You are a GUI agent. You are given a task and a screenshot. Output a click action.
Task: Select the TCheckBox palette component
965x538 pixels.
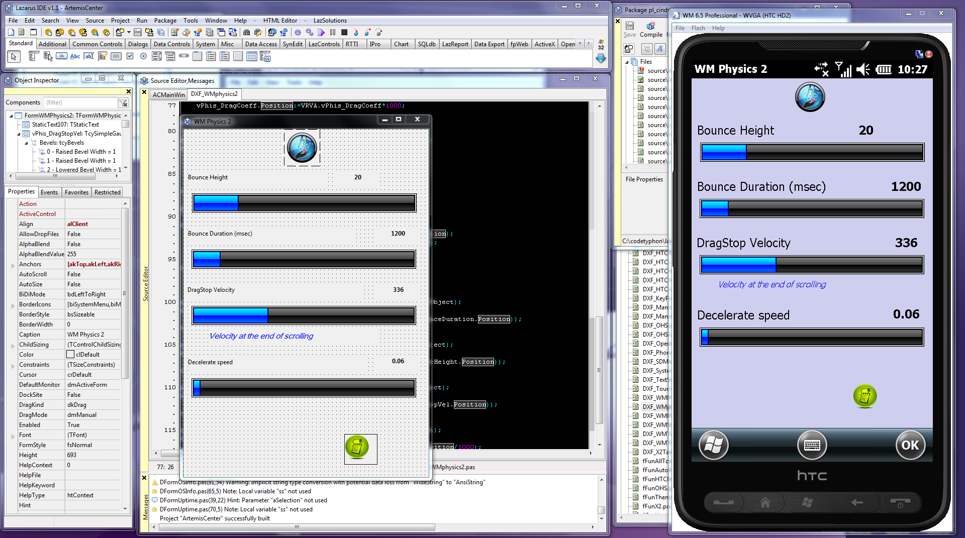130,56
